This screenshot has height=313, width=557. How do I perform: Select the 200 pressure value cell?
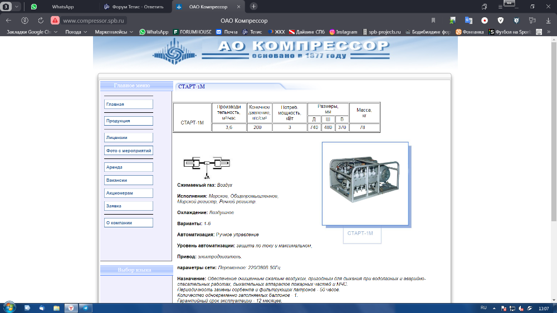click(x=260, y=127)
